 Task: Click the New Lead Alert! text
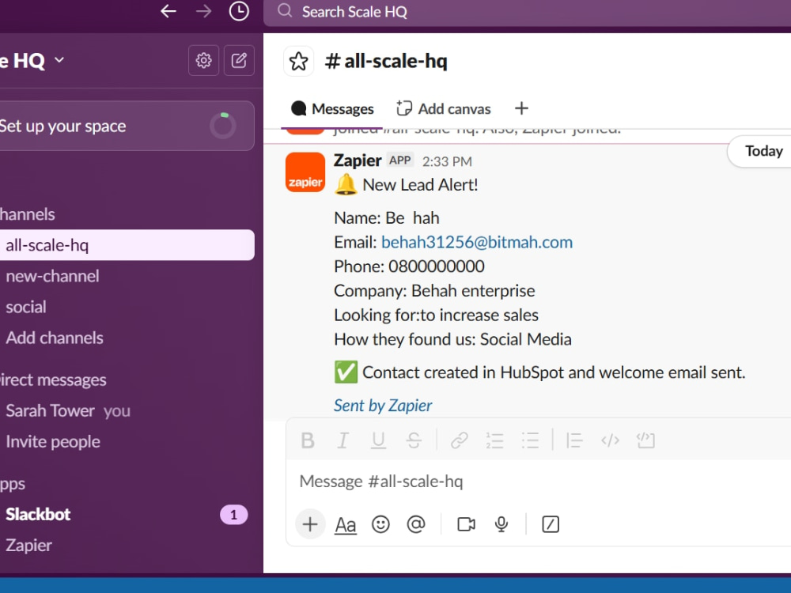point(420,185)
